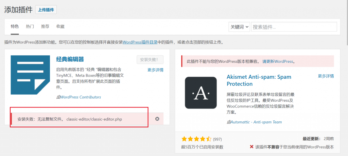Click the 请更新WordPress link

tap(278, 61)
